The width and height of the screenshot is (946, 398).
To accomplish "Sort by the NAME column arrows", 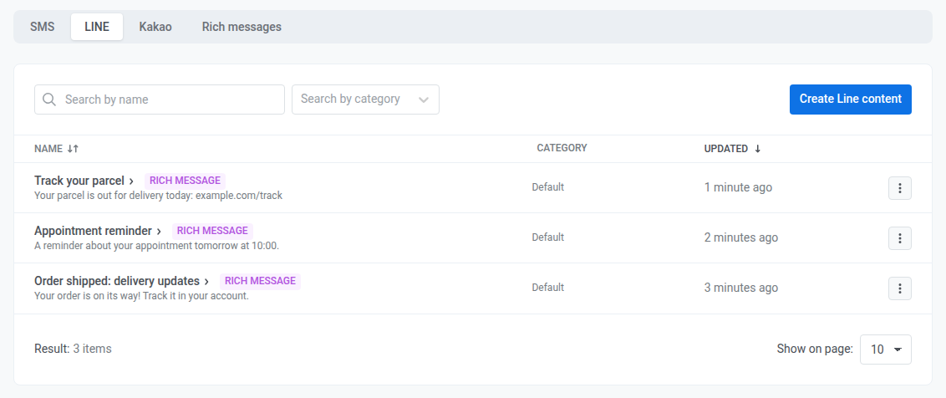I will [x=73, y=149].
